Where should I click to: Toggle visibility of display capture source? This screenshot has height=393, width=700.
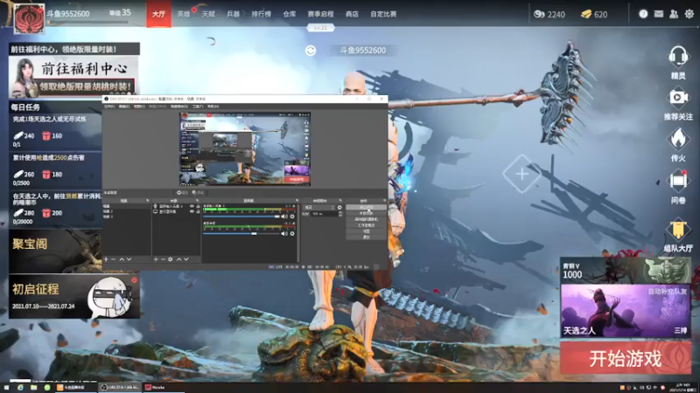click(192, 211)
